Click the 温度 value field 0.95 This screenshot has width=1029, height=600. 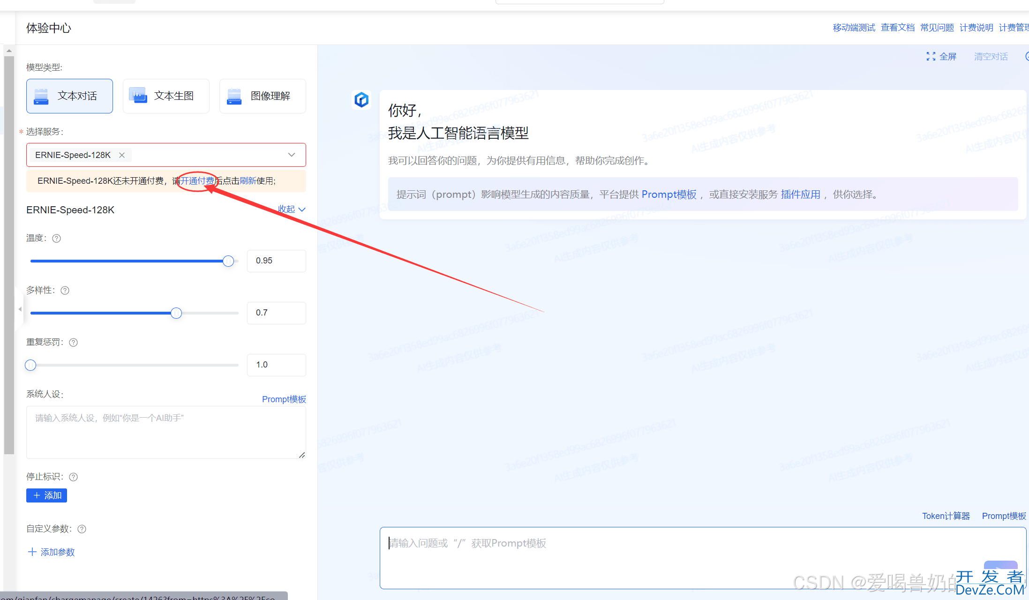(277, 261)
